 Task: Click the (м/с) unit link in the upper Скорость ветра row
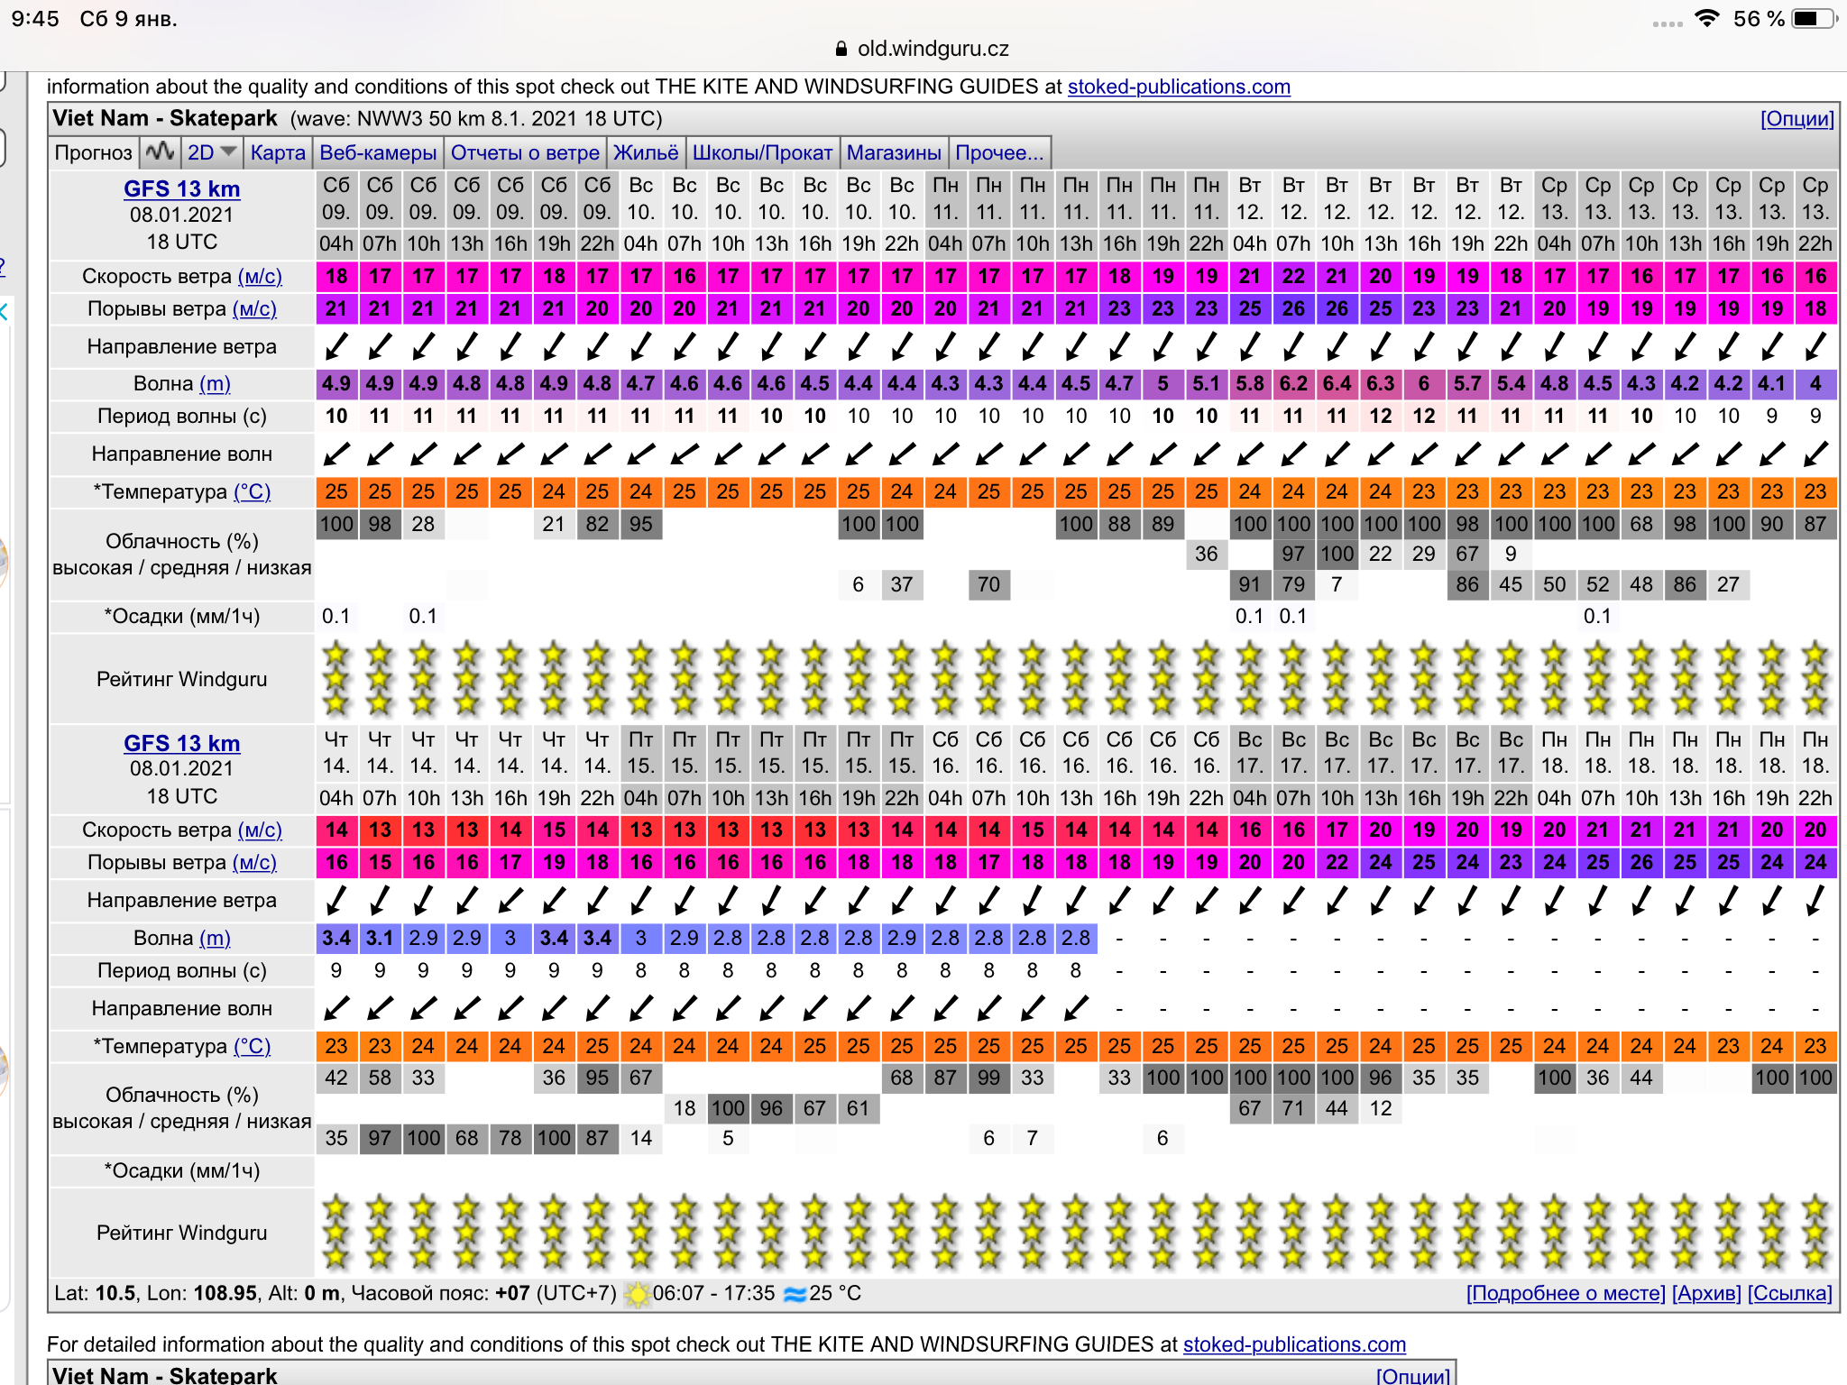tap(260, 276)
